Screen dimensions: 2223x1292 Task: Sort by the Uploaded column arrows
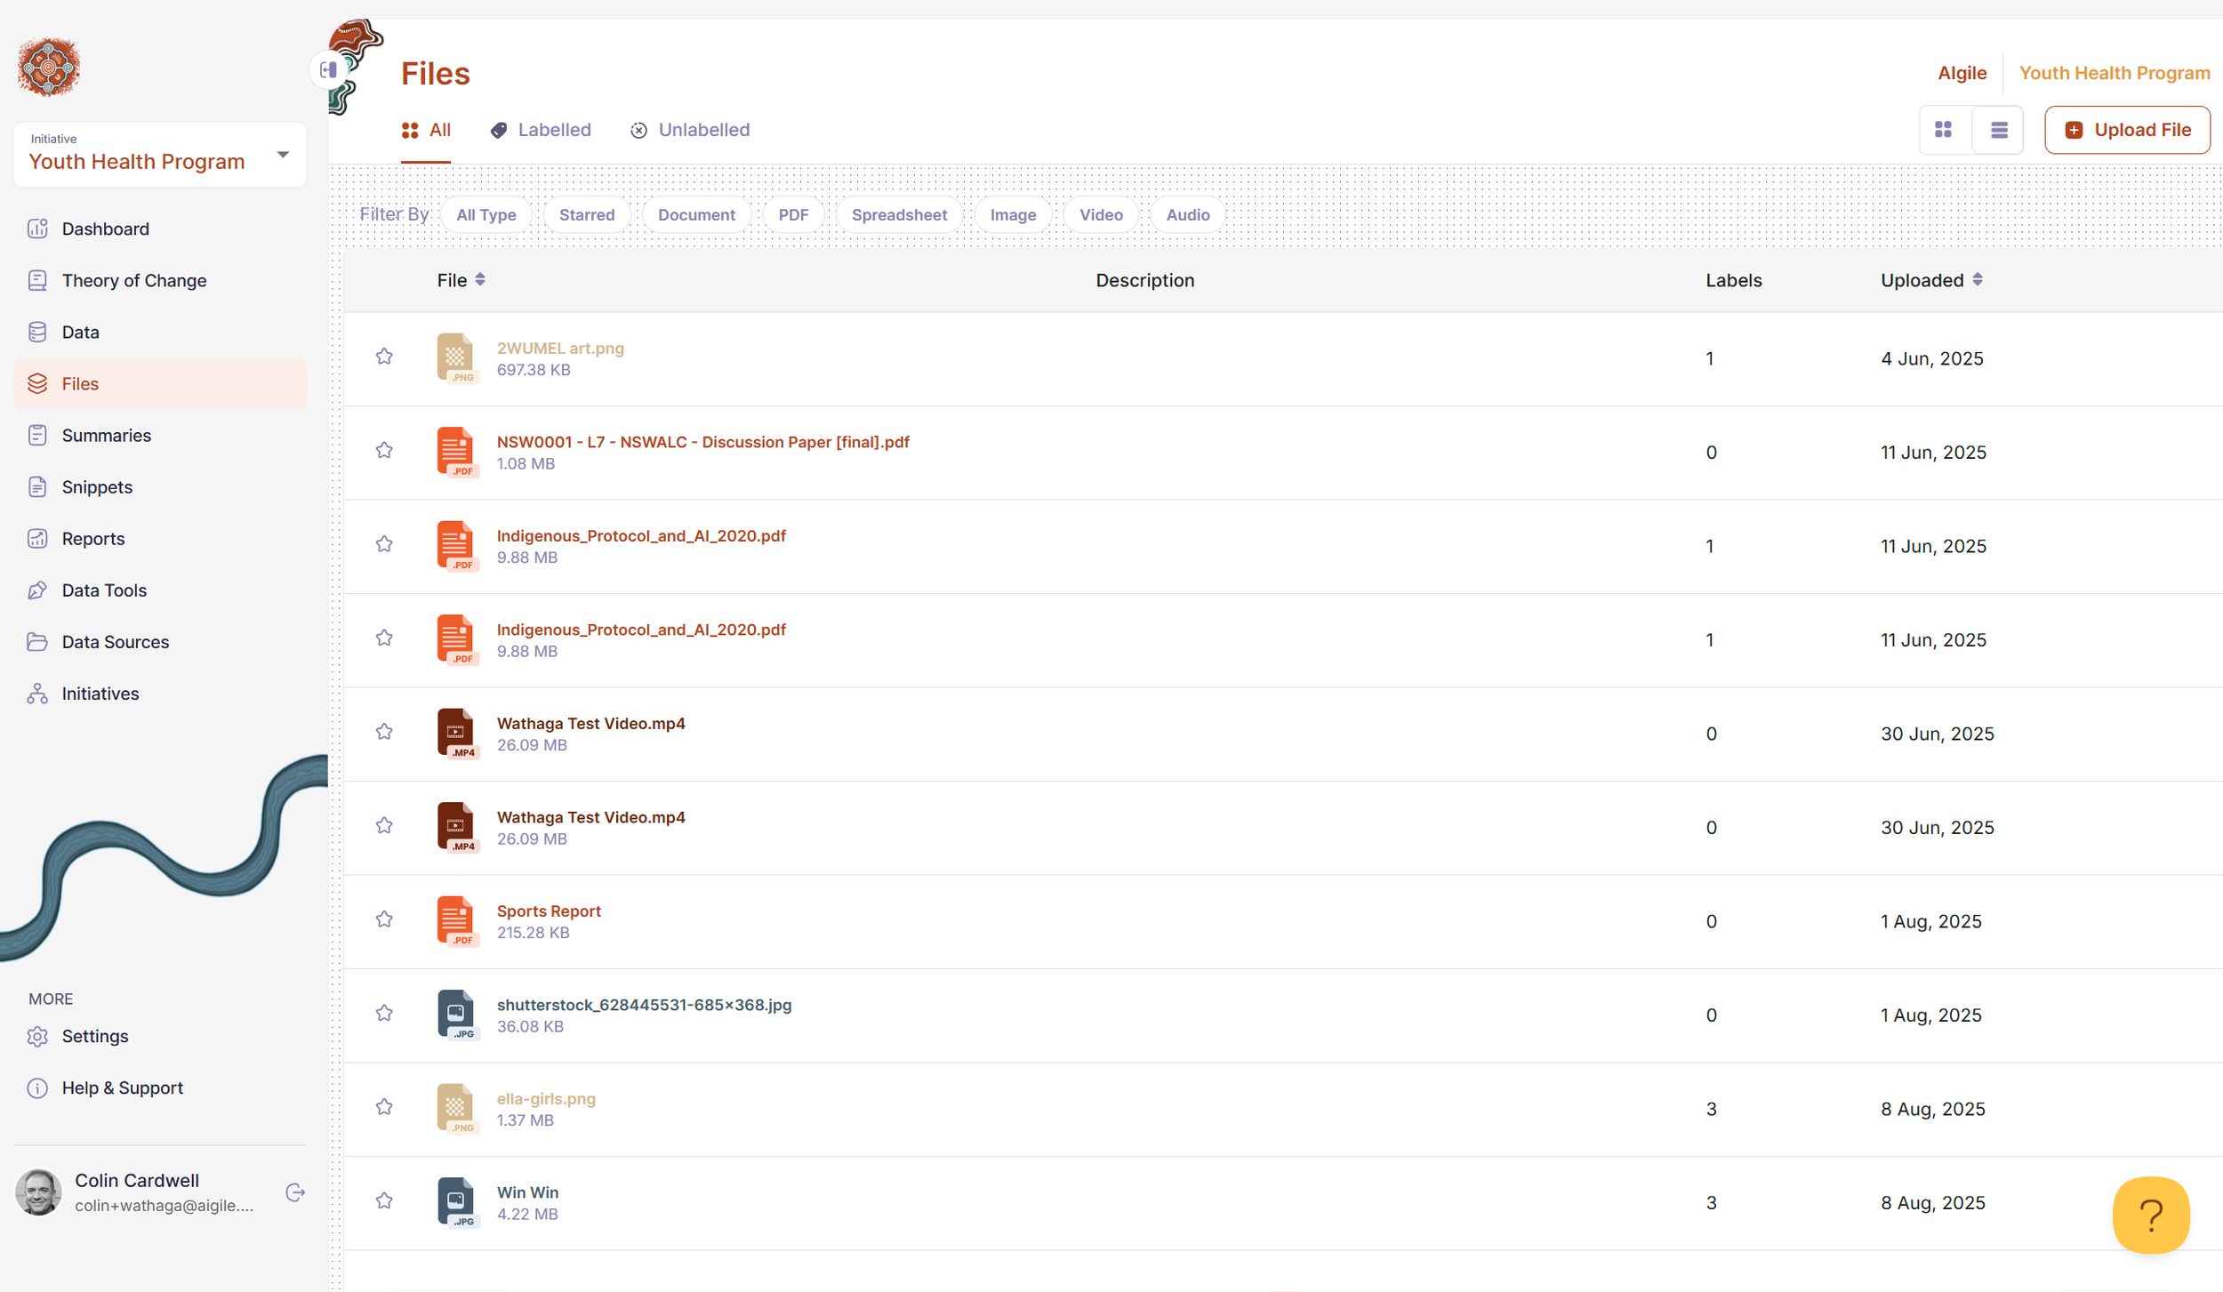[1978, 280]
